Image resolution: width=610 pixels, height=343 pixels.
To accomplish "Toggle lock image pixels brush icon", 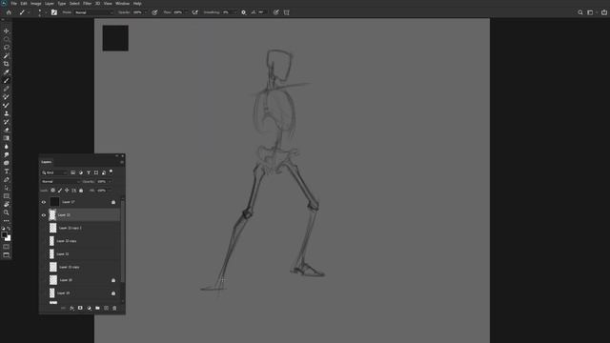I will coord(60,191).
